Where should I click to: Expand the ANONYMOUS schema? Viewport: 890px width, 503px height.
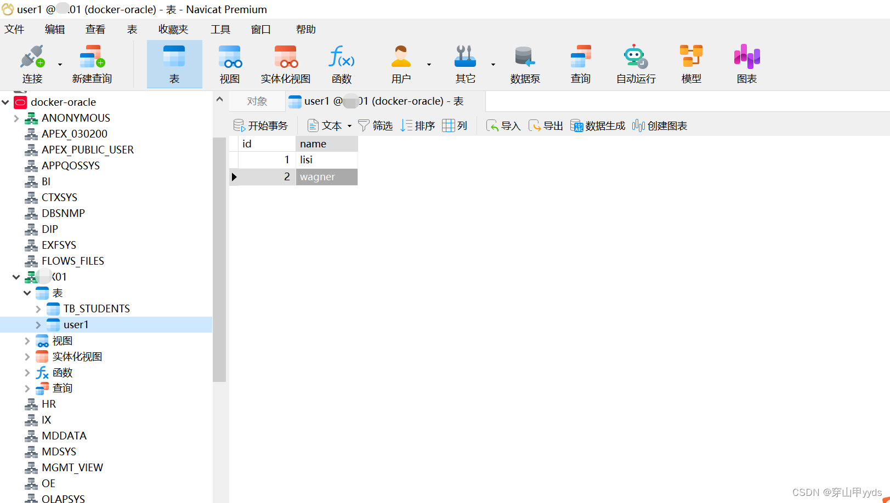16,118
